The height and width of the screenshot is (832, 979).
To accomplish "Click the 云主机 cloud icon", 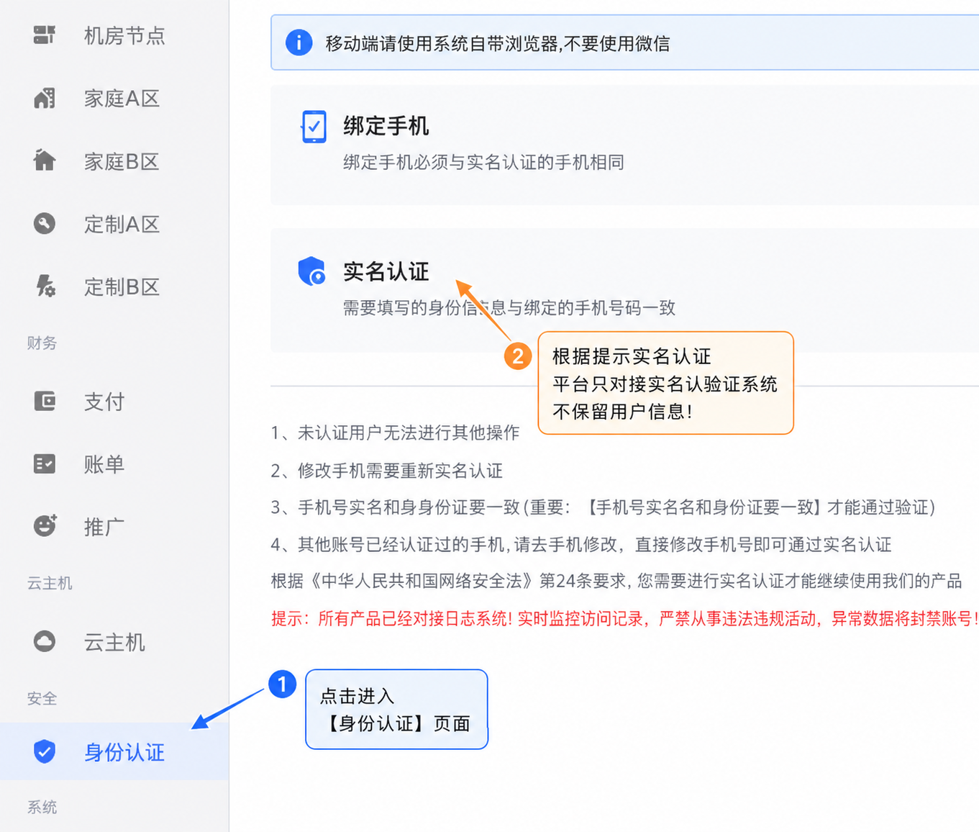I will 45,641.
